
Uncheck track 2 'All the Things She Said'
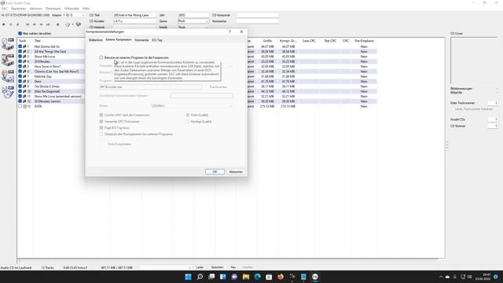click(x=20, y=51)
